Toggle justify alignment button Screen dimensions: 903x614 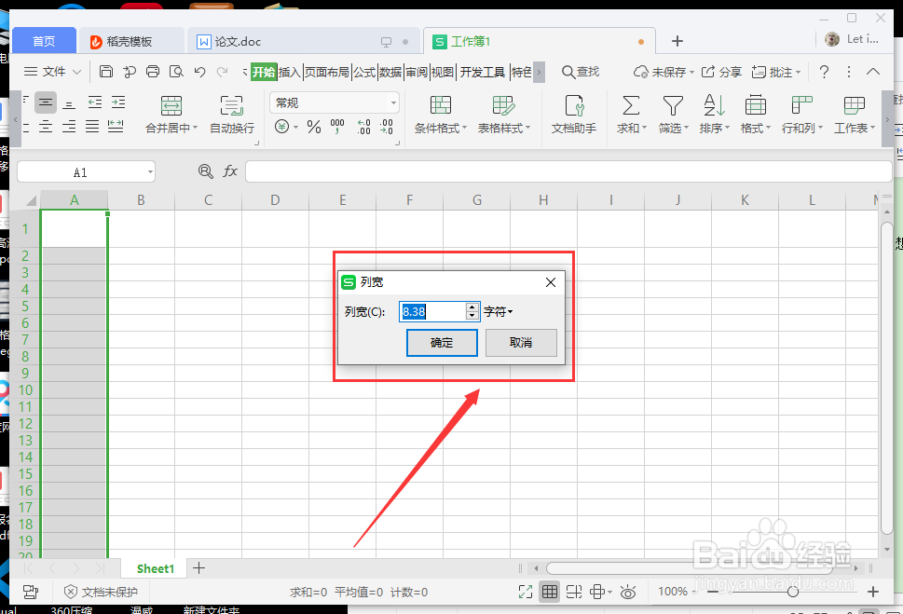click(x=92, y=126)
